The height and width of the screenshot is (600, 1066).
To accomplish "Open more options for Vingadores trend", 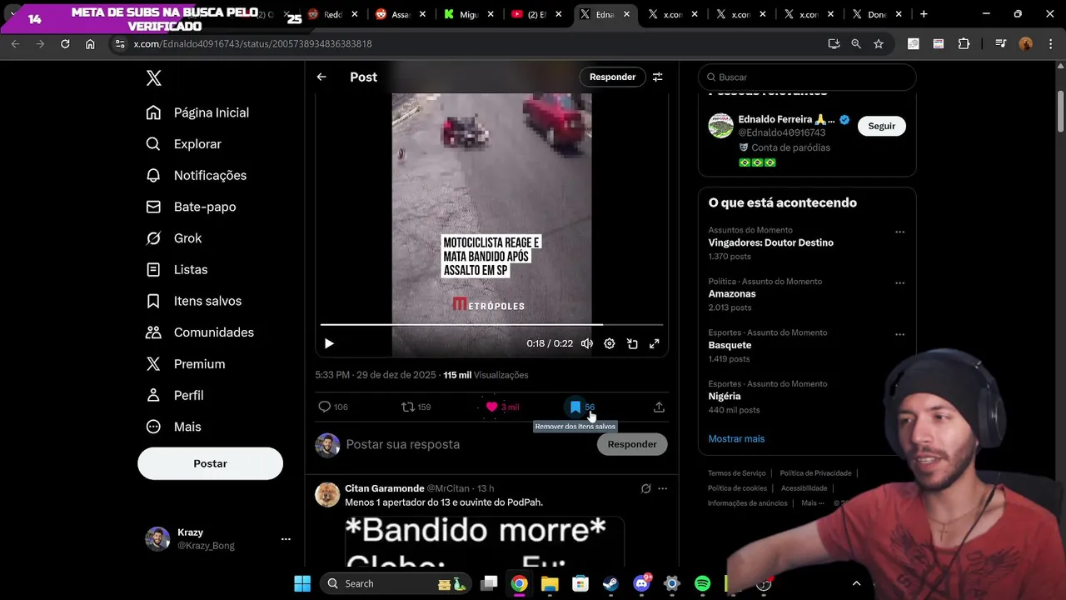I will (899, 232).
